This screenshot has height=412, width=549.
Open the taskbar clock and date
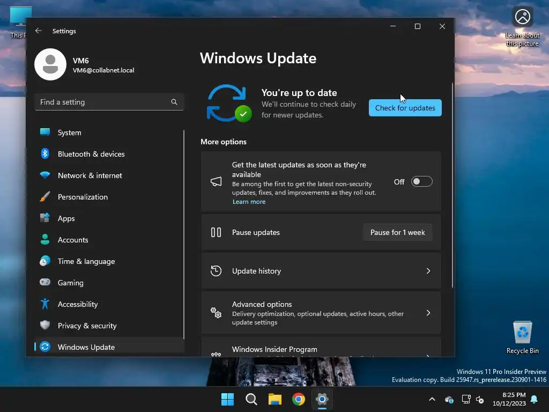pos(509,399)
